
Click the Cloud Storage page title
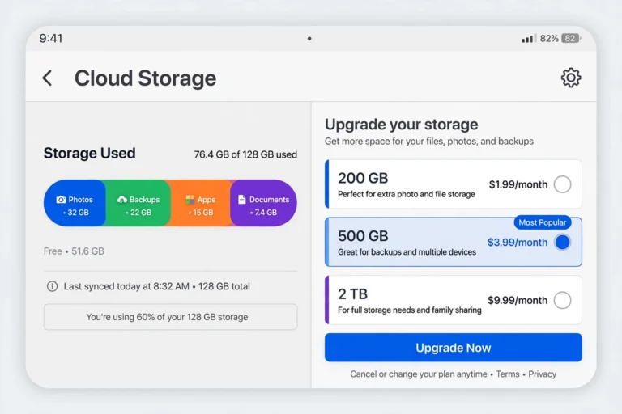[x=145, y=78]
